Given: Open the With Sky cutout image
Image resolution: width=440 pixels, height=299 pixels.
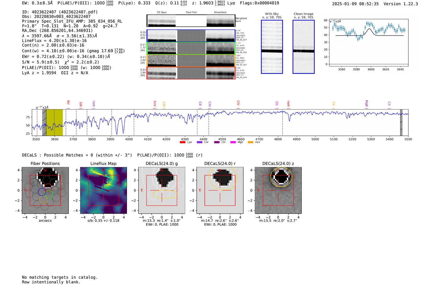Looking at the screenshot, I should [272, 47].
